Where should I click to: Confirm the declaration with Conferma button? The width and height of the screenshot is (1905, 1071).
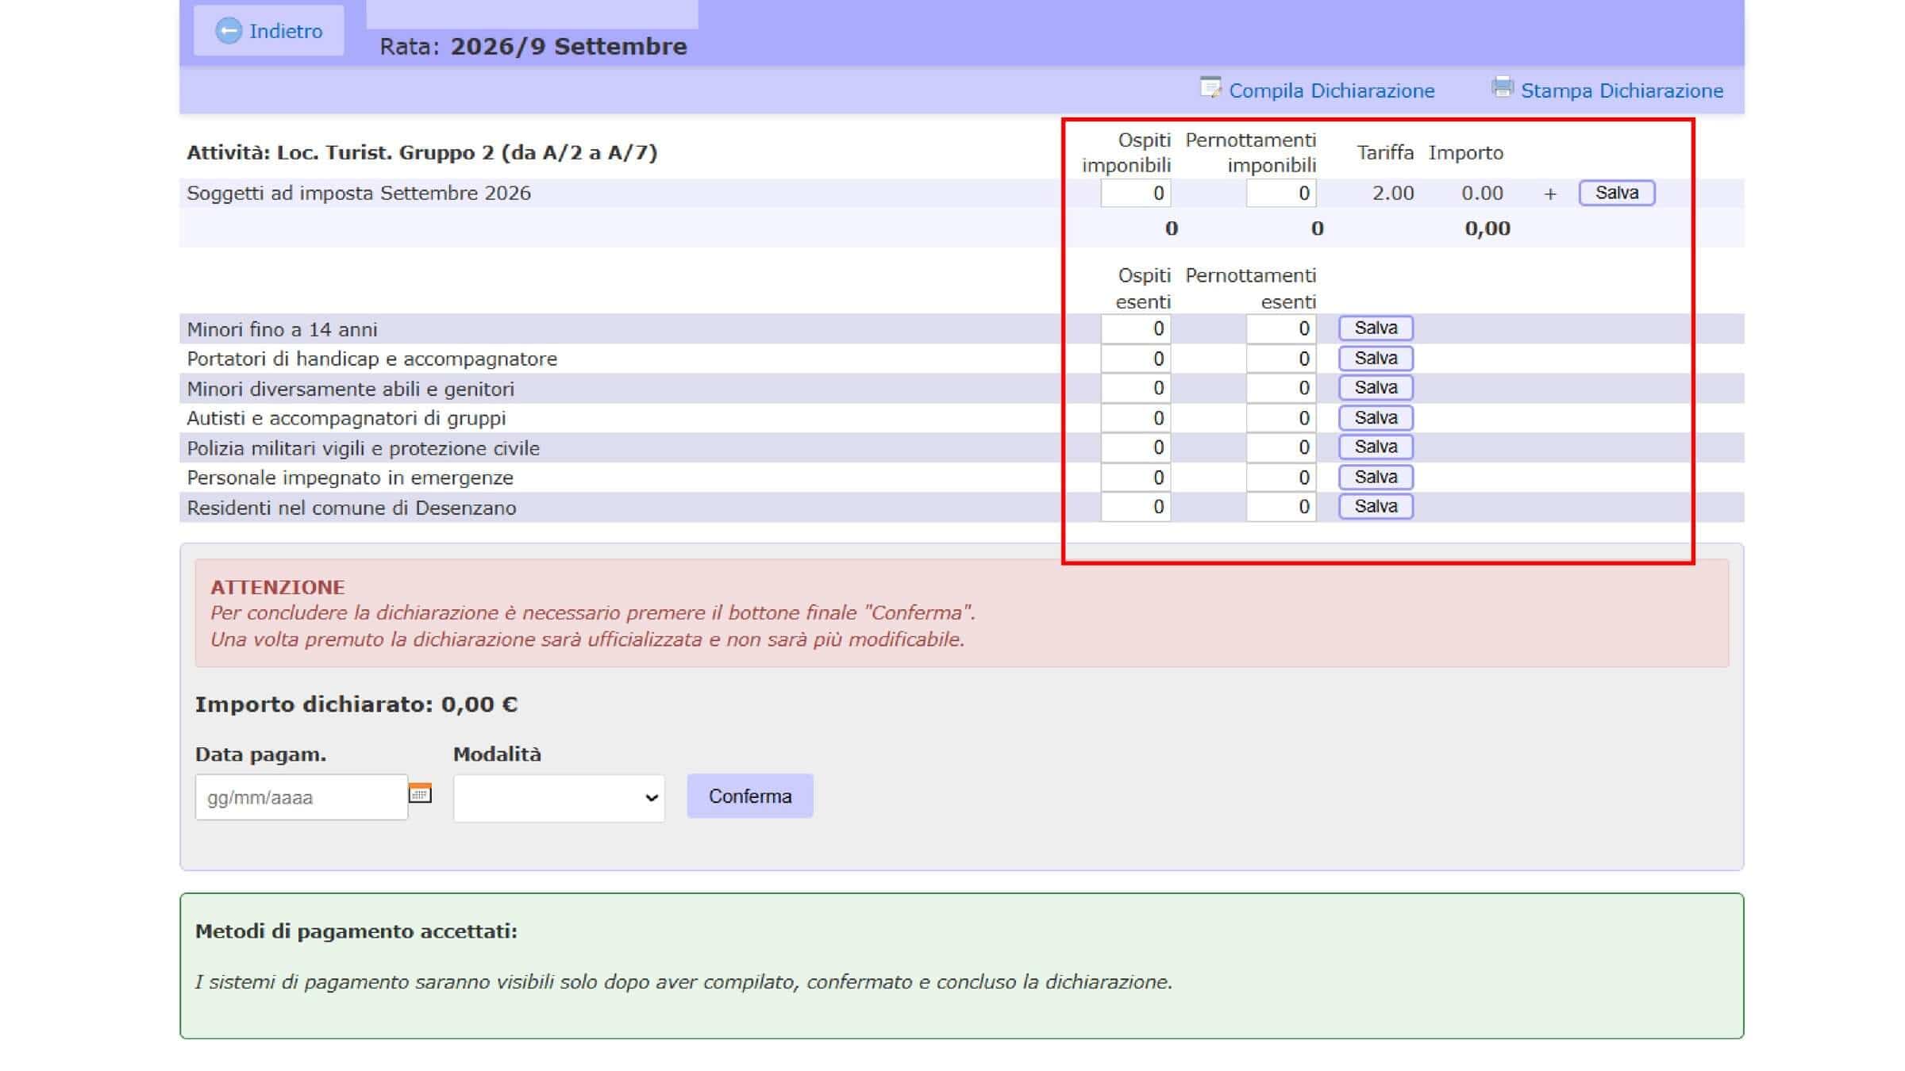[x=750, y=796]
